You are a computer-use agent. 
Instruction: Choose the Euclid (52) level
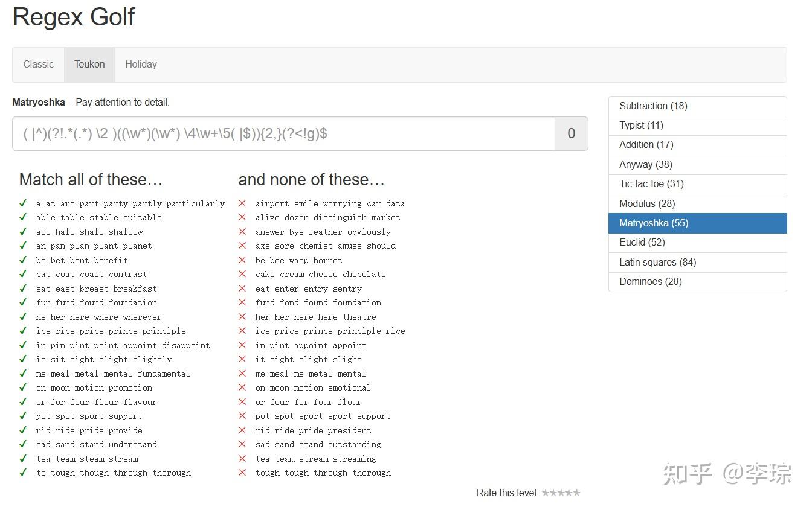pyautogui.click(x=697, y=243)
